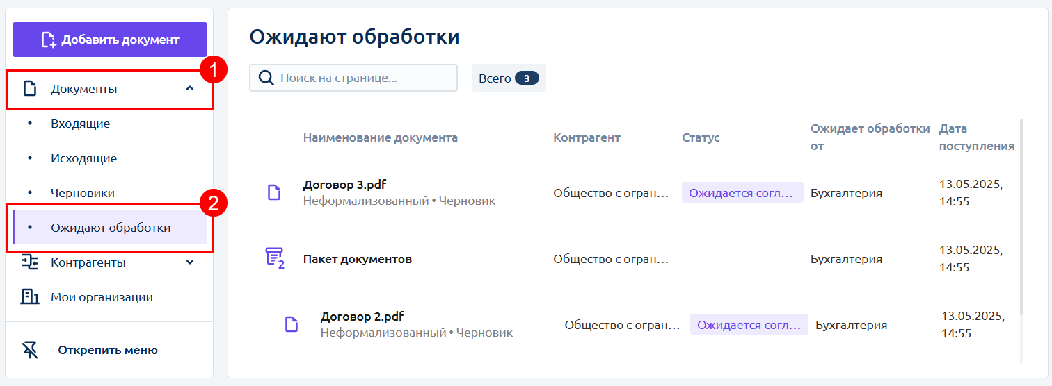Click the add-document icon on the purple button

(x=49, y=40)
